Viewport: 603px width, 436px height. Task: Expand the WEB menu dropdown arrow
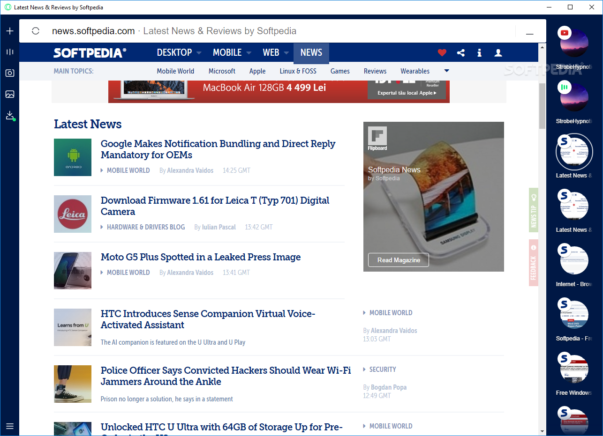(286, 53)
